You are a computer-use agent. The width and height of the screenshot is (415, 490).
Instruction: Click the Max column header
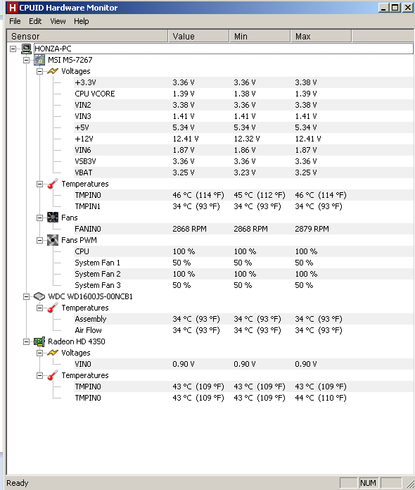[321, 36]
